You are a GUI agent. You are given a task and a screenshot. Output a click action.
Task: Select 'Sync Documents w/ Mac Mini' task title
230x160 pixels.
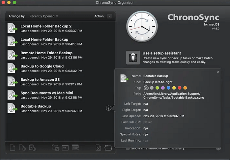[47, 93]
